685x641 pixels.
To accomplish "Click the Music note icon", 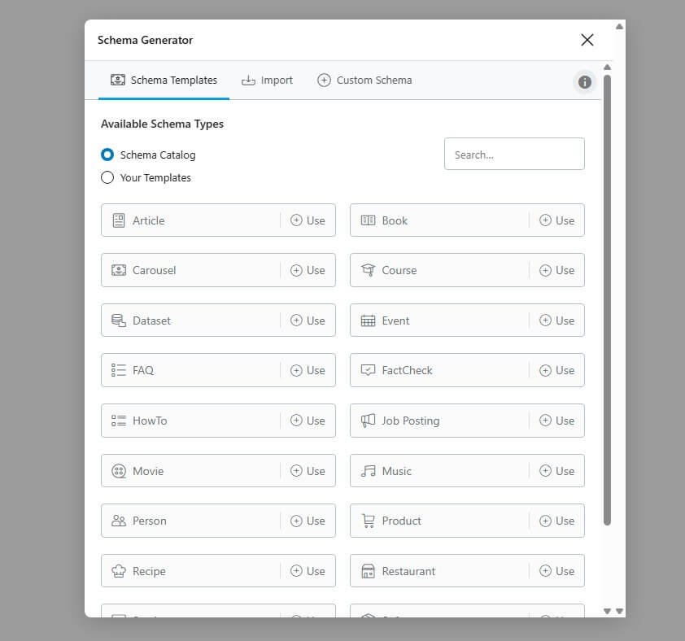I will coord(368,471).
